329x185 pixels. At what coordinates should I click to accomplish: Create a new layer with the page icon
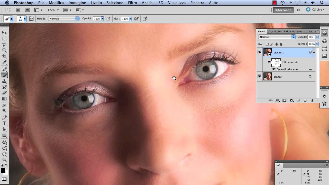click(x=305, y=100)
